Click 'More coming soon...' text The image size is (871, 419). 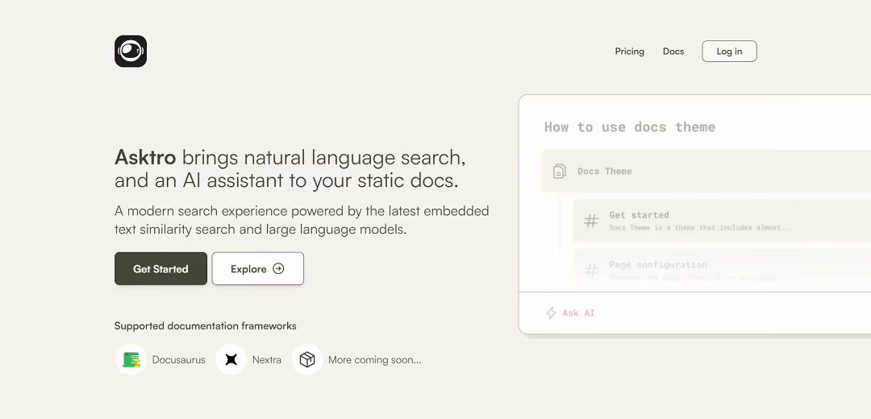pos(375,359)
